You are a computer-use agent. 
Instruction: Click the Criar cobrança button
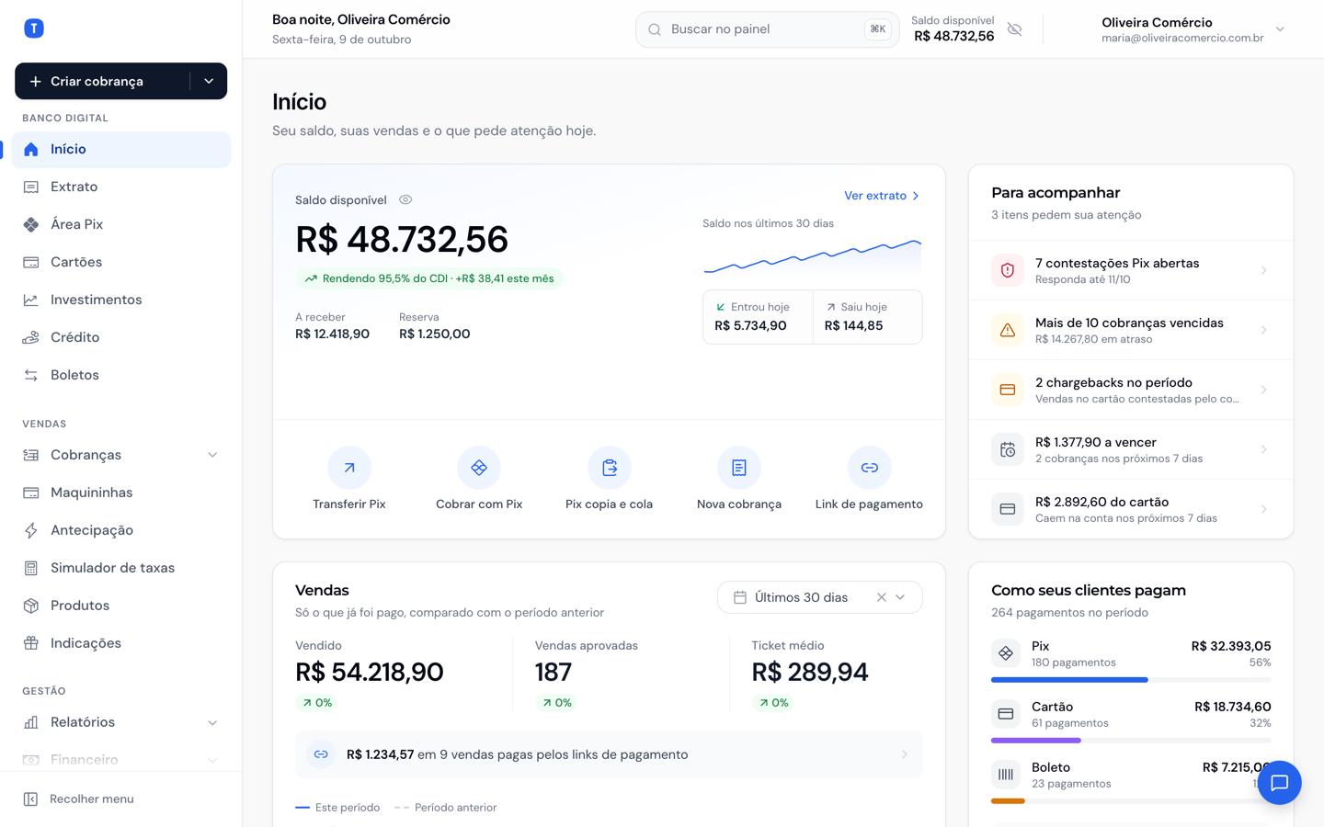click(102, 81)
